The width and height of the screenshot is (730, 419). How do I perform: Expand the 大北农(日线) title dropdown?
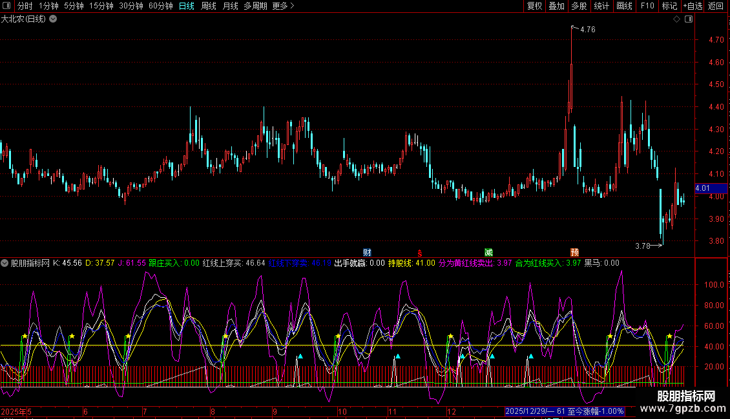tap(53, 19)
